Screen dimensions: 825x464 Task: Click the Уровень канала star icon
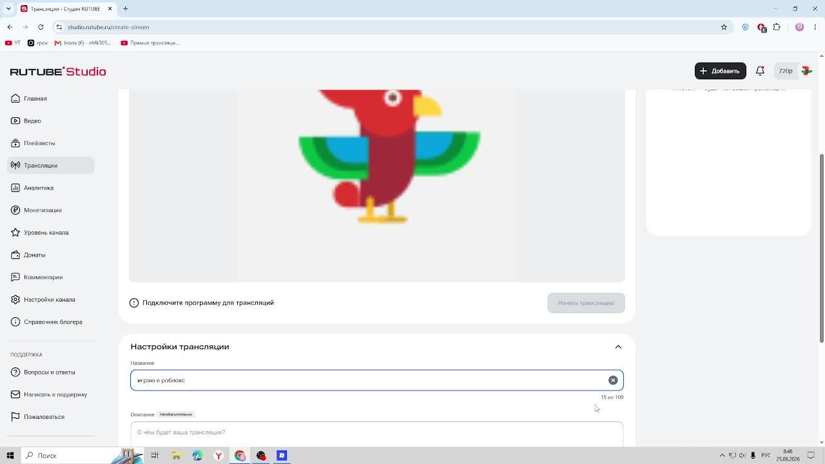[15, 233]
